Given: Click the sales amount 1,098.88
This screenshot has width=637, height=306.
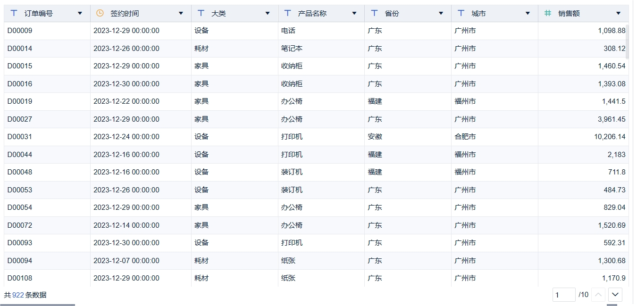Looking at the screenshot, I should 612,31.
